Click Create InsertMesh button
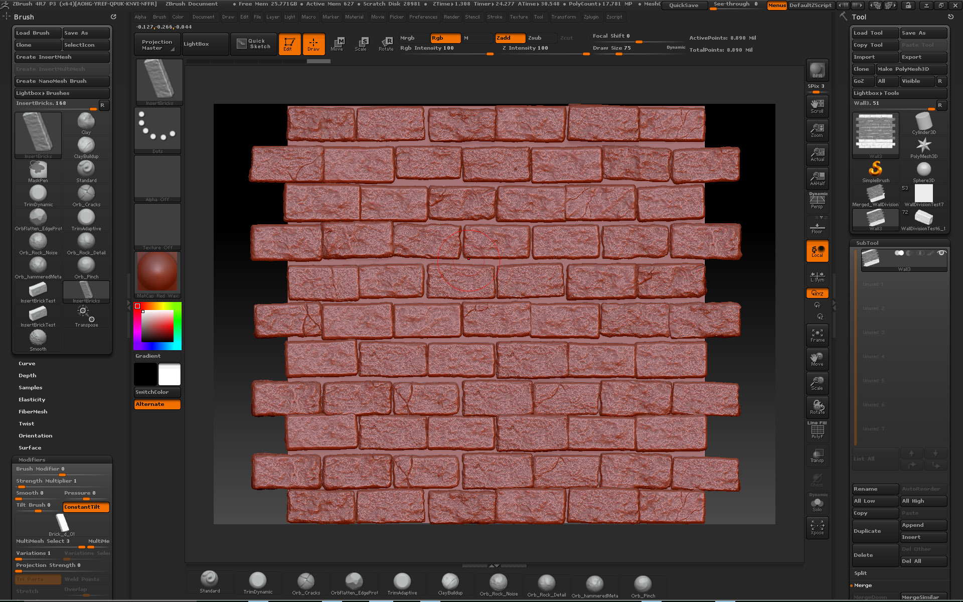The height and width of the screenshot is (602, 963). (x=62, y=57)
